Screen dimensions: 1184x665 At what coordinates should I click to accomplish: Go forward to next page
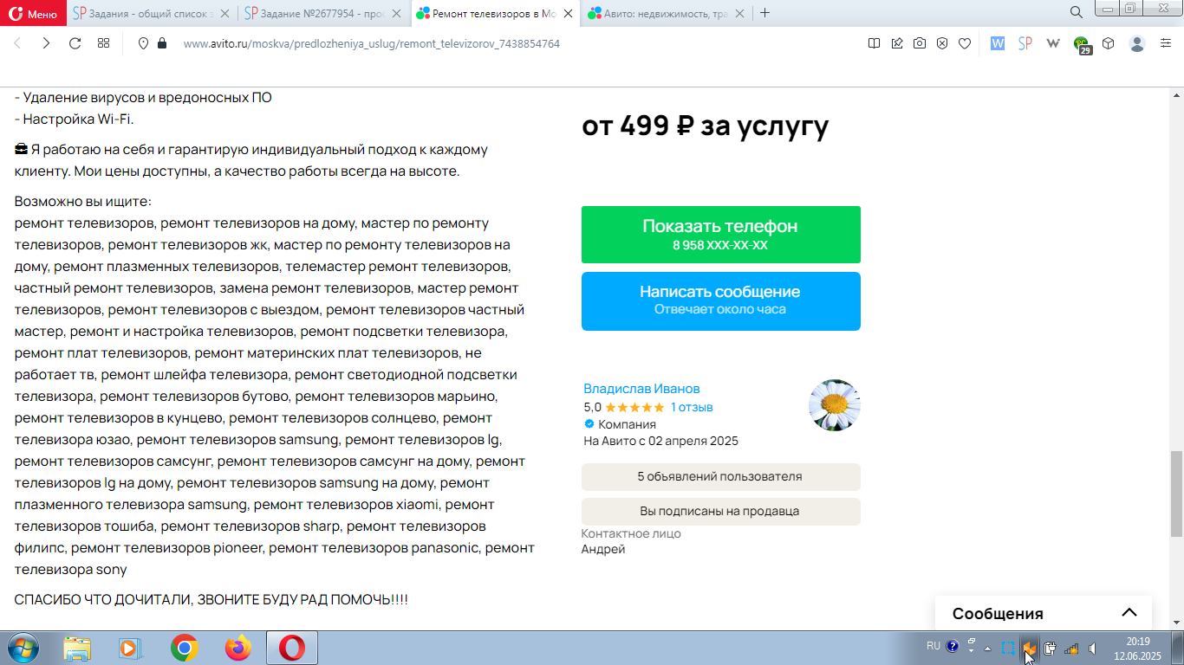point(46,43)
